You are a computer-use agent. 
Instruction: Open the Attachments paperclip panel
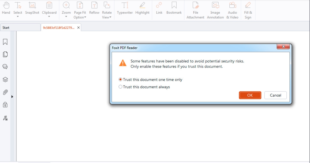pos(5,92)
